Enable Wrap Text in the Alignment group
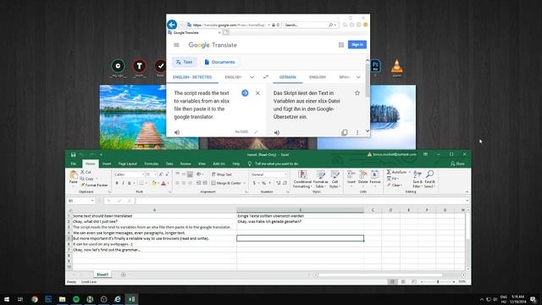542x305 pixels. coord(222,175)
